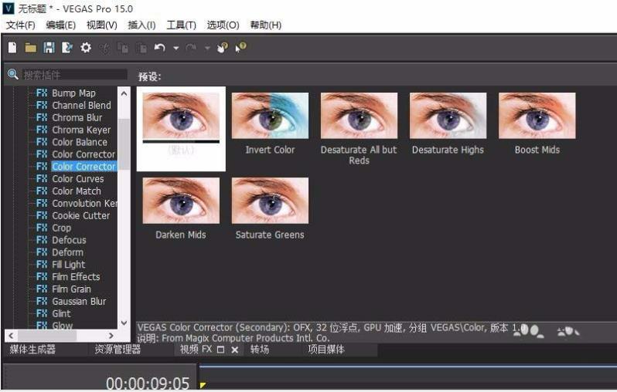
Task: Open the 文件(F) menu
Action: (20, 25)
